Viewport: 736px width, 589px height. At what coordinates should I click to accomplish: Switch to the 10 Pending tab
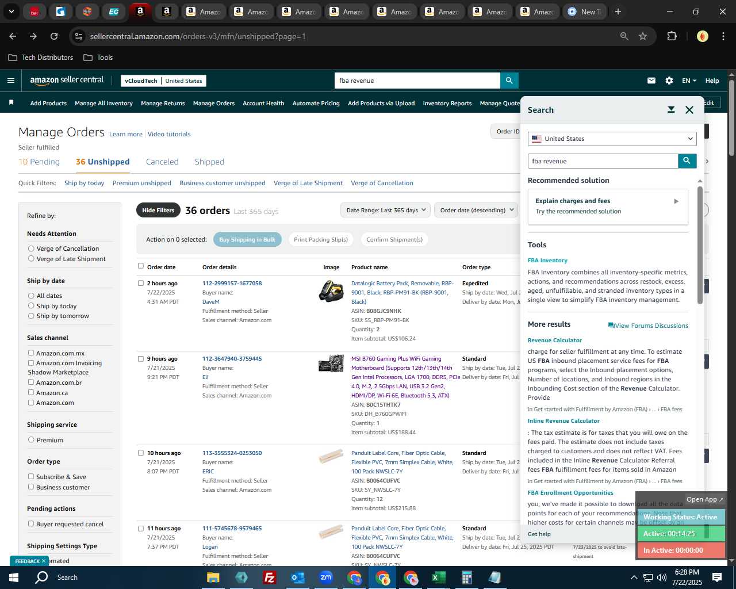click(x=39, y=162)
